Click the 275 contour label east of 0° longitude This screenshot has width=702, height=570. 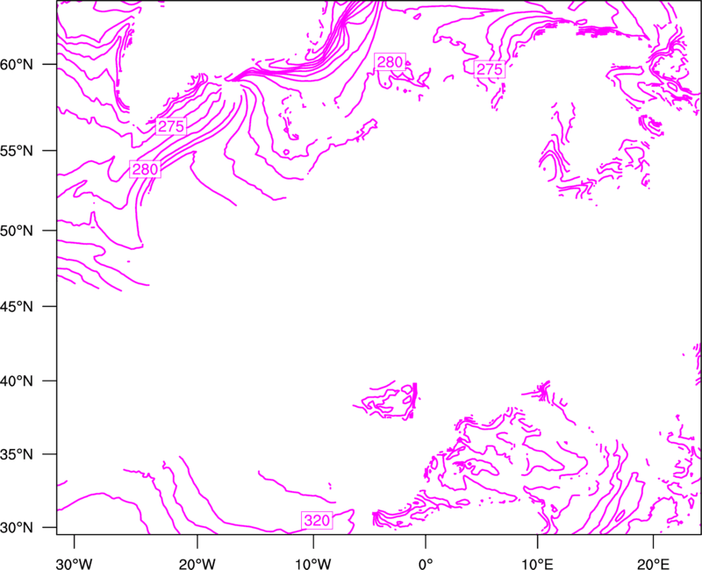coord(490,69)
